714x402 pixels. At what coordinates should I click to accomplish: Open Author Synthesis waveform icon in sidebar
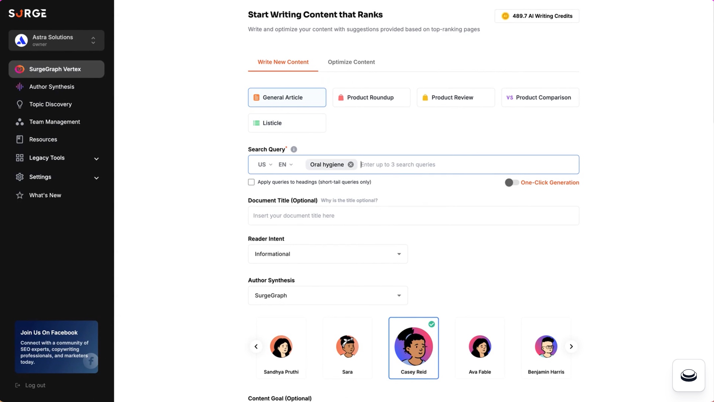[x=20, y=87]
